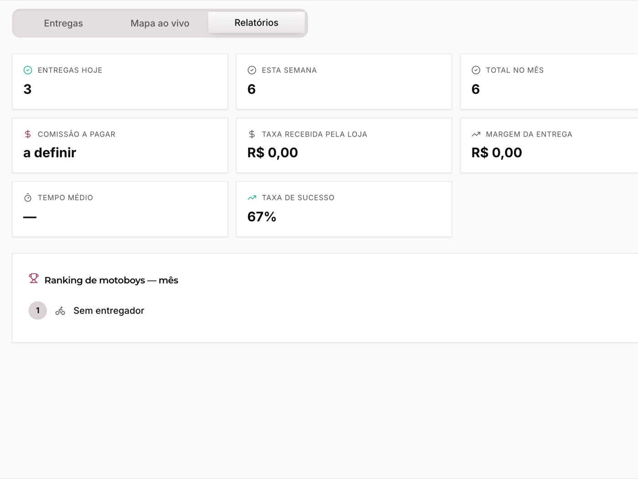Select the Relatórios tab

click(x=257, y=23)
